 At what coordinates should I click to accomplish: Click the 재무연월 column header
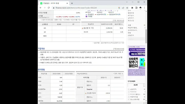[x=86, y=77]
